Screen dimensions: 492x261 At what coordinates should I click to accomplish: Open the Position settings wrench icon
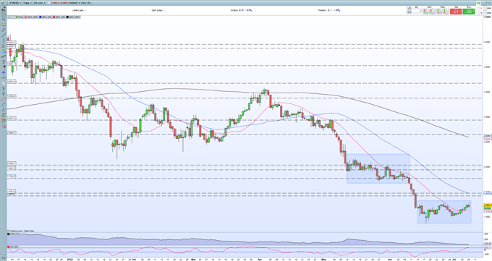[x=339, y=10]
